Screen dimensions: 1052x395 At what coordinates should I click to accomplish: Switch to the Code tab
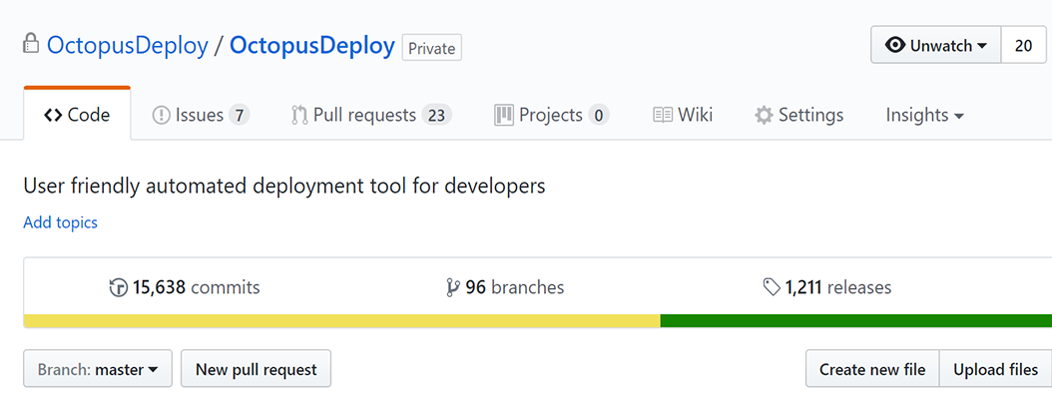pos(77,114)
